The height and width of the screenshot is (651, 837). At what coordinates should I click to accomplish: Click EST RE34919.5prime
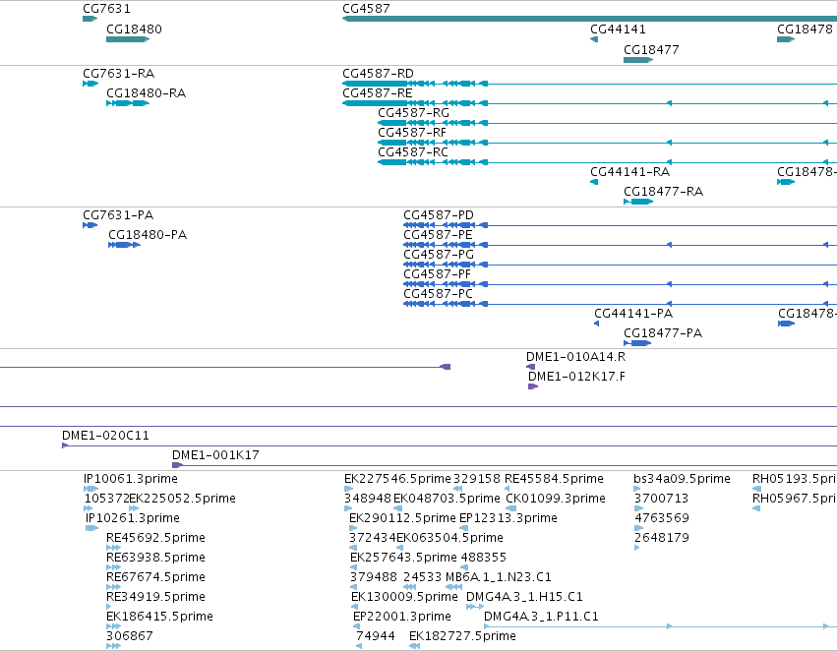point(155,597)
